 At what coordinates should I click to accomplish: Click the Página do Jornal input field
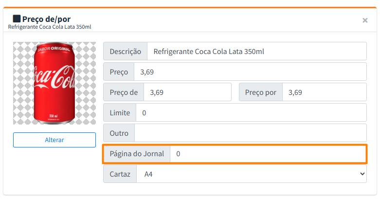tap(268, 154)
